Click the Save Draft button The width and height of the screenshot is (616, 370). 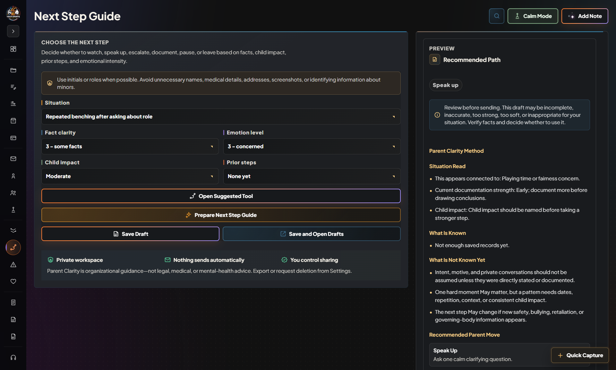point(130,234)
